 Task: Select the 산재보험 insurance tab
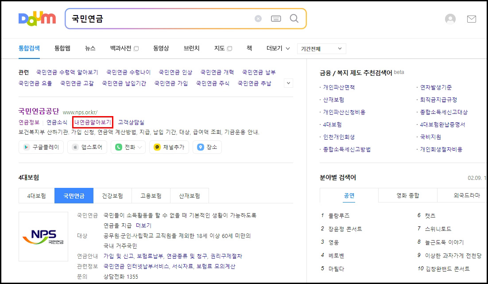tap(190, 196)
